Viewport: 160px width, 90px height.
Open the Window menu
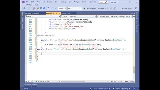pyautogui.click(x=29, y=5)
